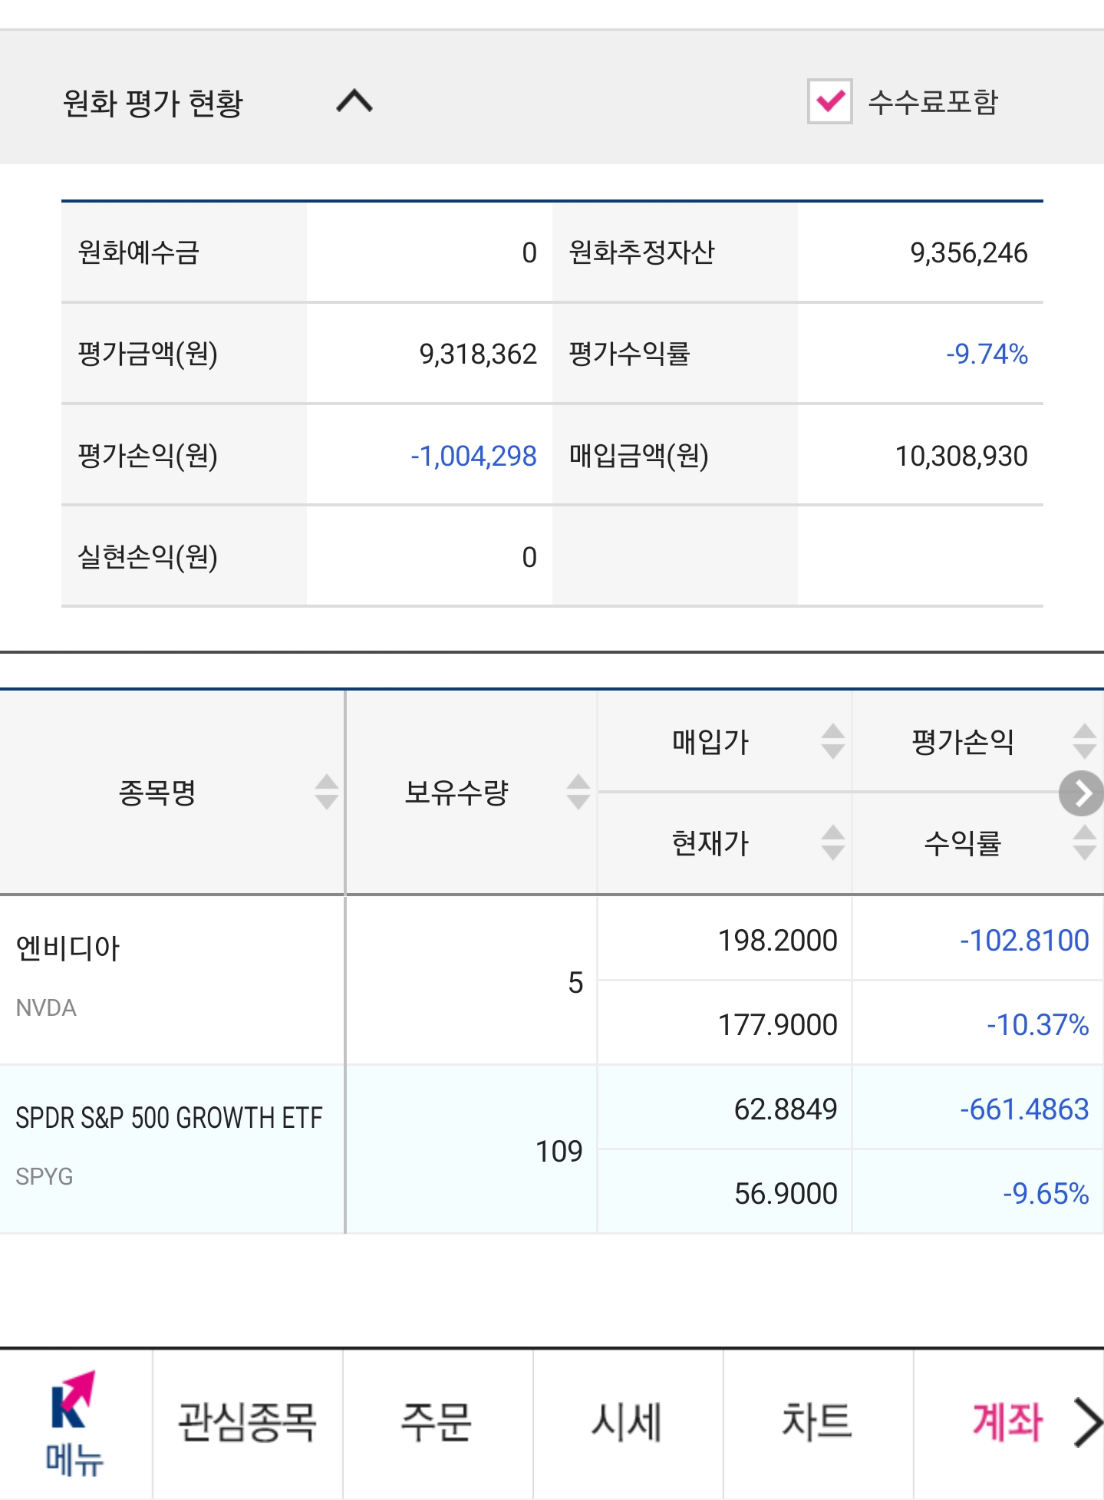Toggle the 수수료포함 checkbox
This screenshot has height=1500, width=1104.
point(829,101)
